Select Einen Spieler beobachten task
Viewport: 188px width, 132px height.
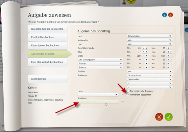point(48,45)
